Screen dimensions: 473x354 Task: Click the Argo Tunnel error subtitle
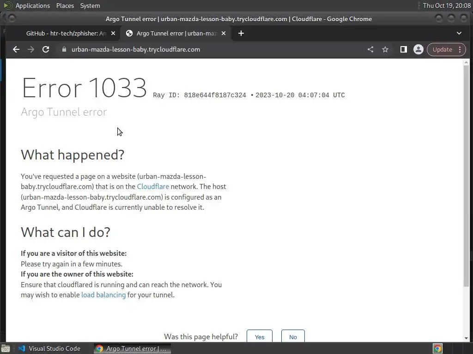[x=64, y=112]
